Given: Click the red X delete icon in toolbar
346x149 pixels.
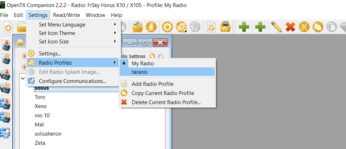Looking at the screenshot, I should pos(290,27).
